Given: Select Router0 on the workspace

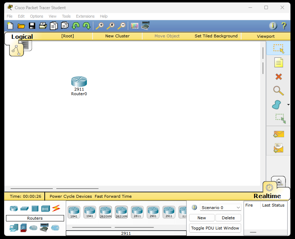Looking at the screenshot, I should [79, 81].
